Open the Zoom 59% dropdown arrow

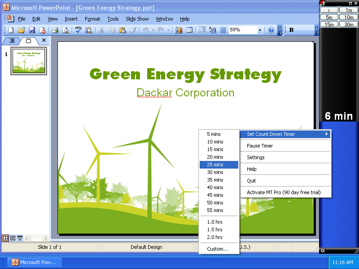click(260, 30)
